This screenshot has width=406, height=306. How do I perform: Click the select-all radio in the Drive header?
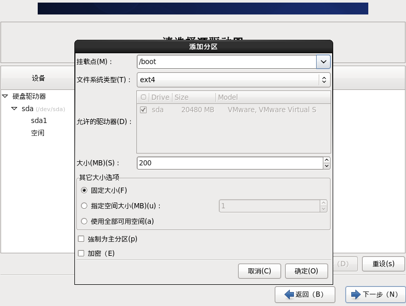143,97
